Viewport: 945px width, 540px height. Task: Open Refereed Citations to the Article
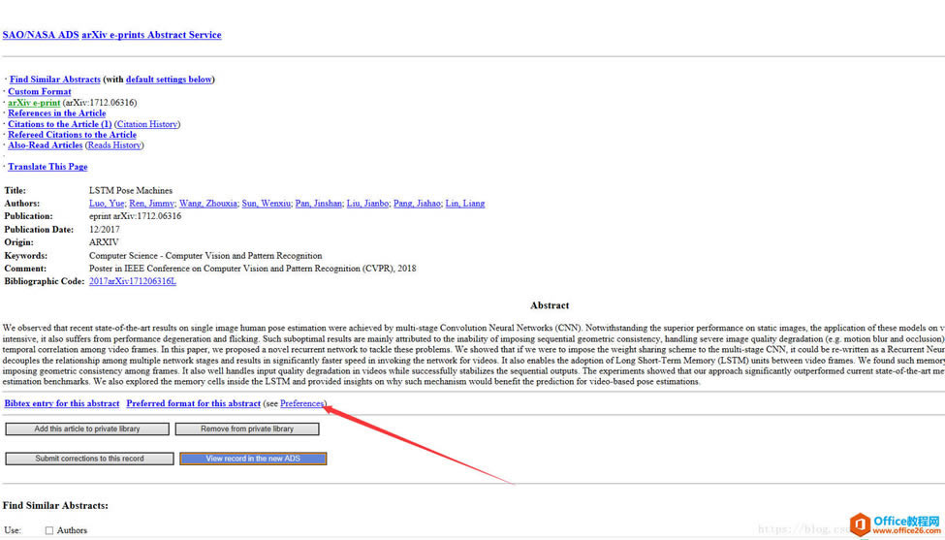click(x=73, y=135)
